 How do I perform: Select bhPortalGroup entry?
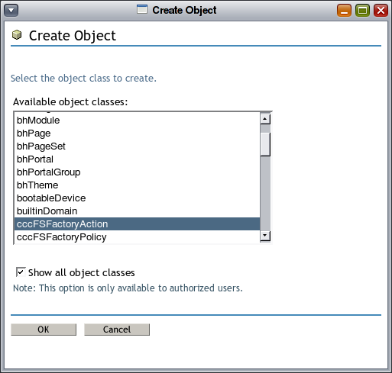tap(137, 172)
